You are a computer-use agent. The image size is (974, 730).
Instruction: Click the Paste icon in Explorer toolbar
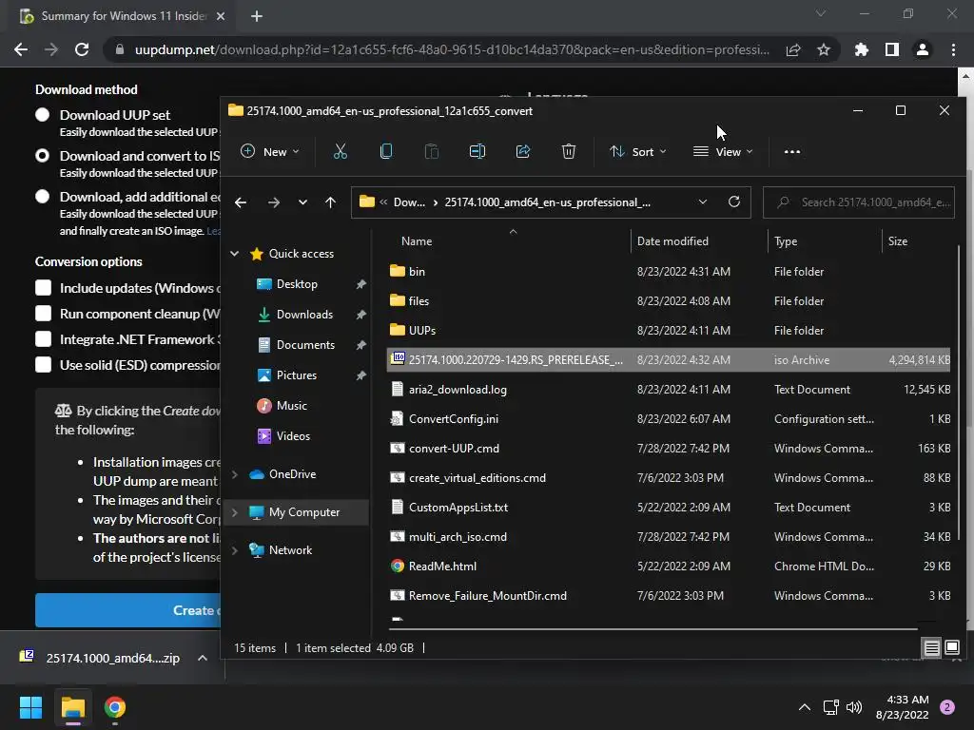click(431, 151)
